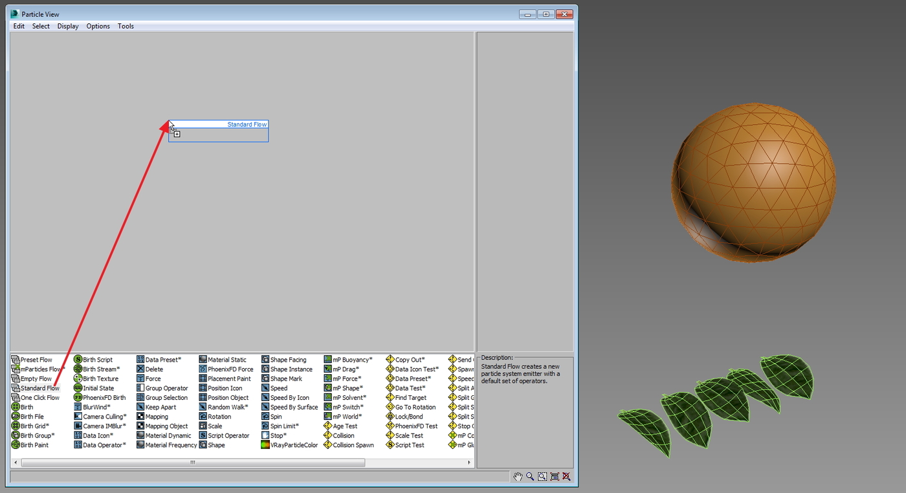The height and width of the screenshot is (493, 906).
Task: Click the Zoom Extents icon
Action: pyautogui.click(x=555, y=476)
